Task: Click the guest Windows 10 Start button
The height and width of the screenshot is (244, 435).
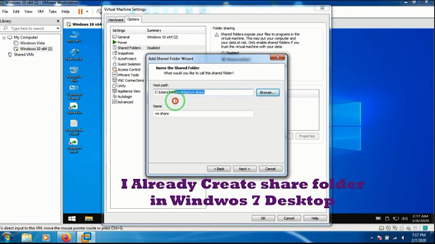Action: coord(72,218)
